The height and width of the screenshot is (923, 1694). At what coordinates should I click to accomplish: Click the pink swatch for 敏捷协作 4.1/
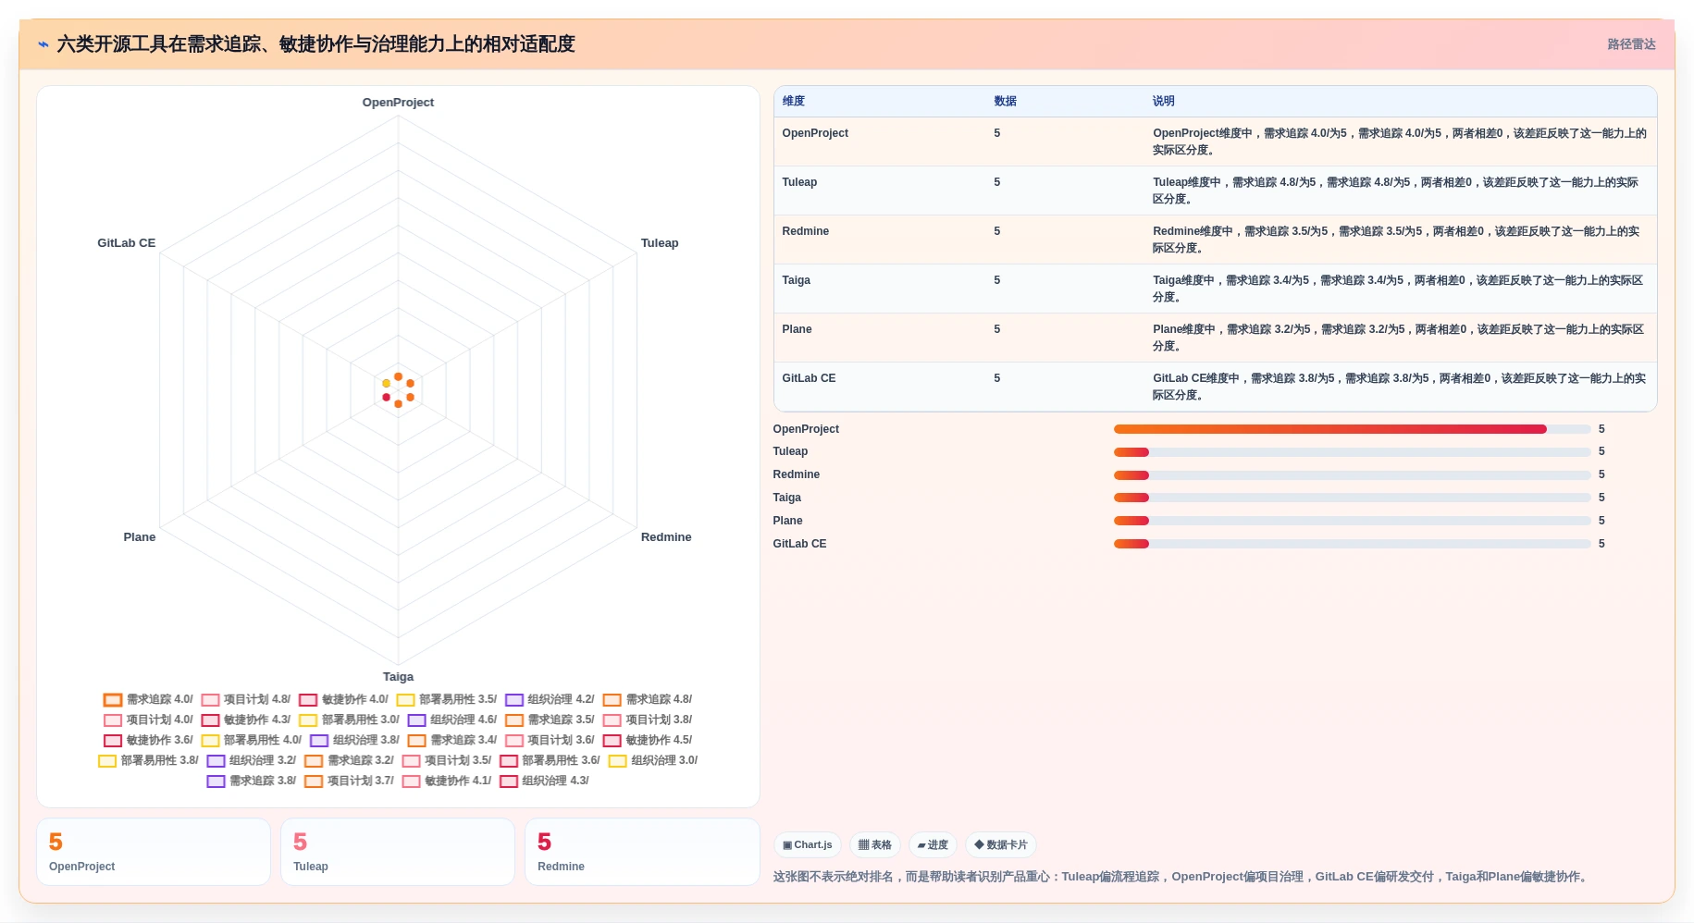(x=412, y=781)
